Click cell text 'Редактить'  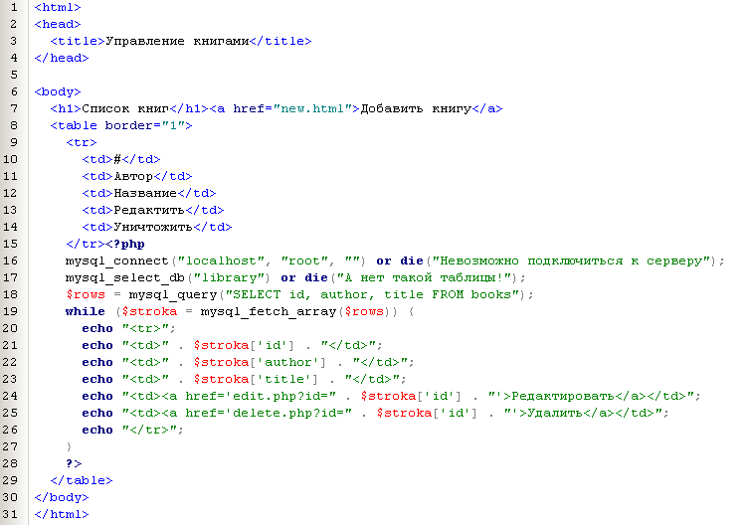(x=149, y=210)
